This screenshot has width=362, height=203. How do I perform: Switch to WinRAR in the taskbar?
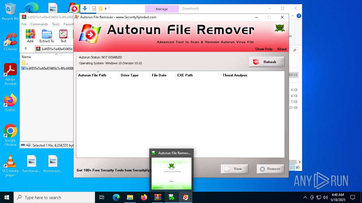158,197
